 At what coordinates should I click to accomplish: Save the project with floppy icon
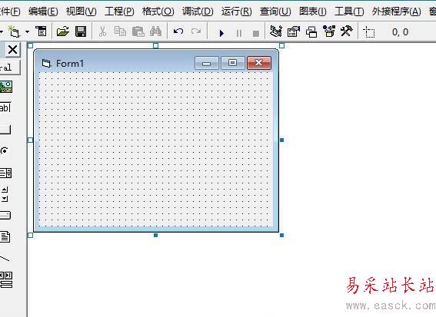point(81,31)
